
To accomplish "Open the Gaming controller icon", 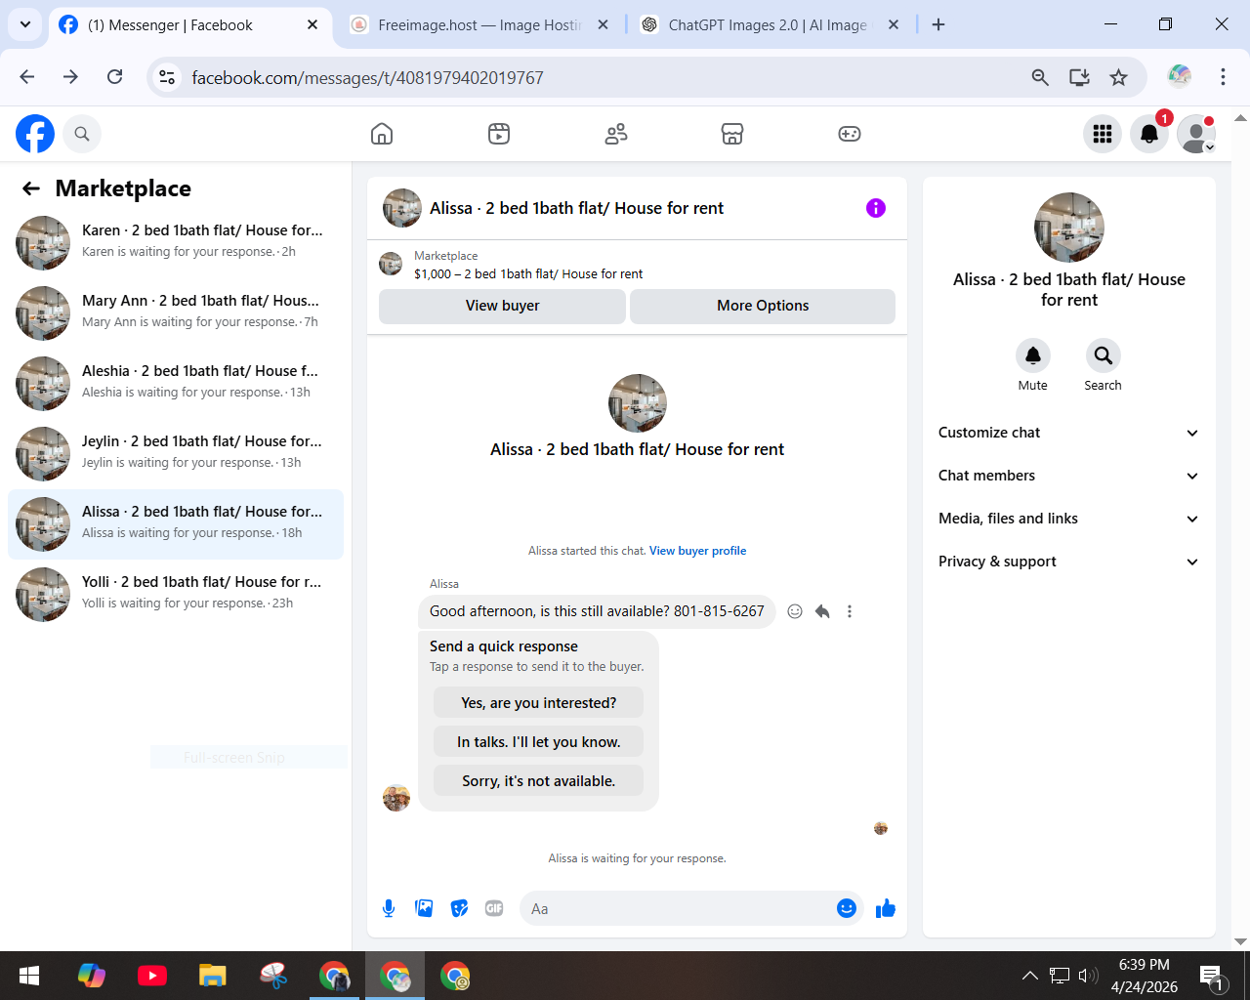I will click(x=850, y=134).
